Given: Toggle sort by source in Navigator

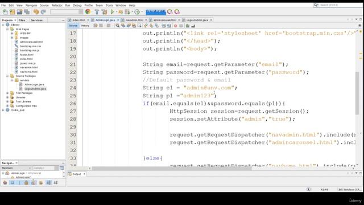Looking at the screenshot, I should coord(56,183).
